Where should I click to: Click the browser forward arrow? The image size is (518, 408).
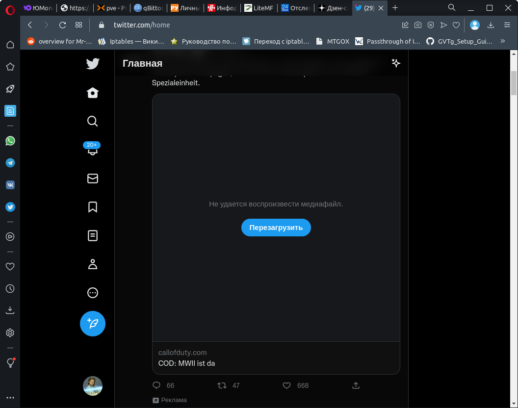coord(46,25)
